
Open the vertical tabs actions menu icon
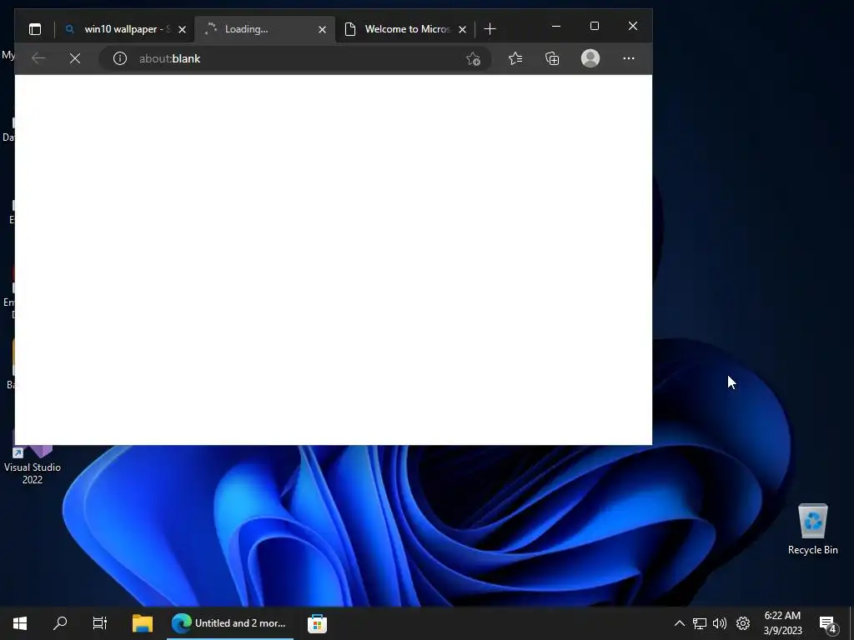click(x=35, y=29)
